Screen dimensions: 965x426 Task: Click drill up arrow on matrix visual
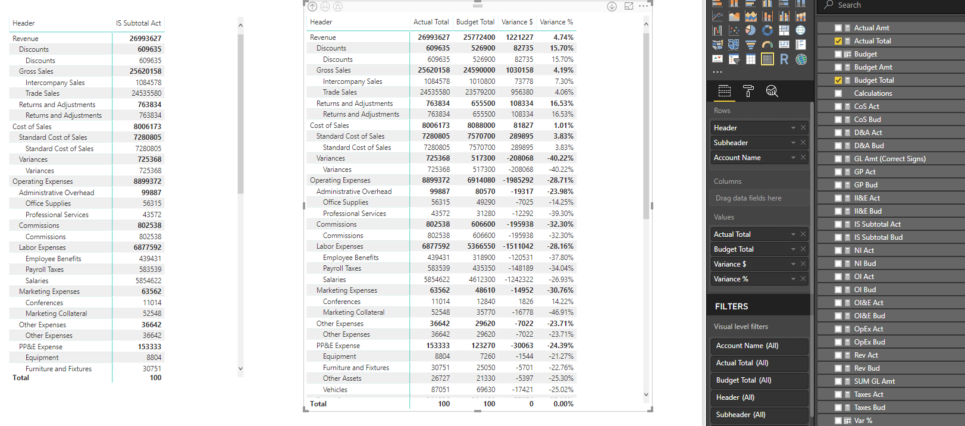(312, 7)
